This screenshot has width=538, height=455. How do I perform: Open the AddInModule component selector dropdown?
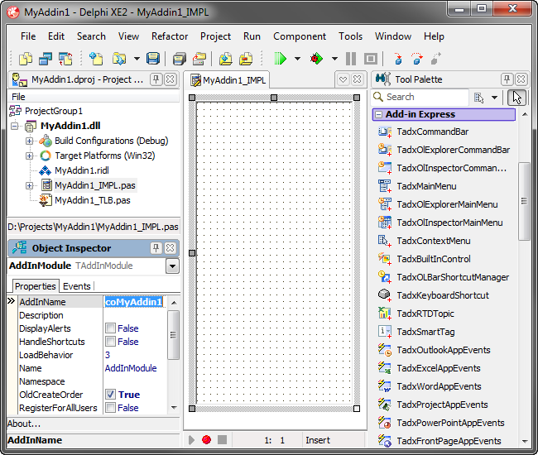tap(172, 266)
